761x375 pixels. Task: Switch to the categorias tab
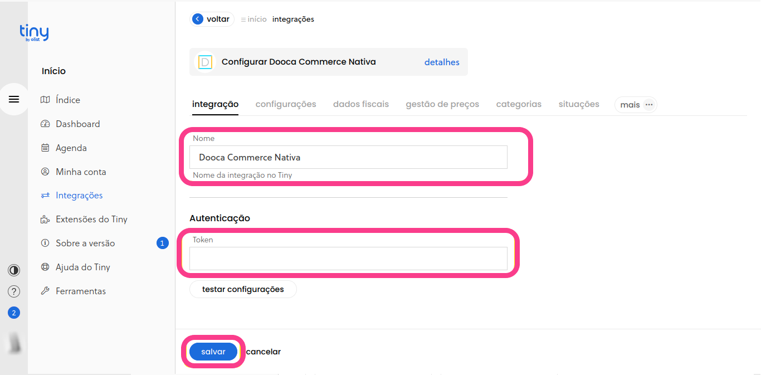coord(519,104)
